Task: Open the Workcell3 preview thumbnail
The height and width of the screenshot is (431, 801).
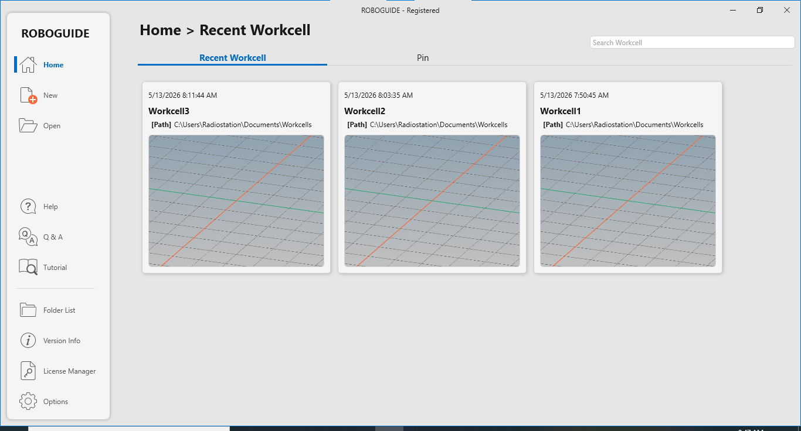Action: pos(236,201)
